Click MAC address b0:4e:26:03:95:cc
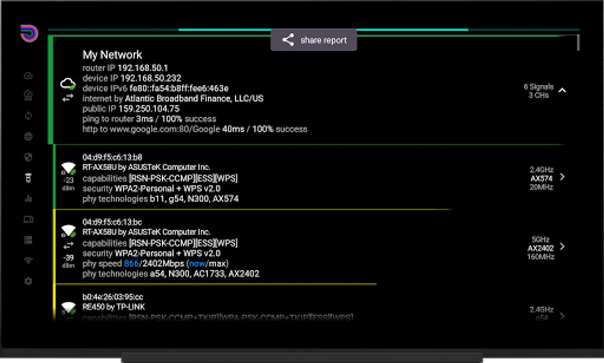604x363 pixels. point(113,297)
